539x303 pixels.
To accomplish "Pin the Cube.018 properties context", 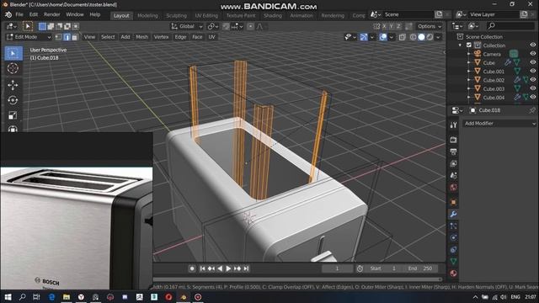I will (x=532, y=110).
